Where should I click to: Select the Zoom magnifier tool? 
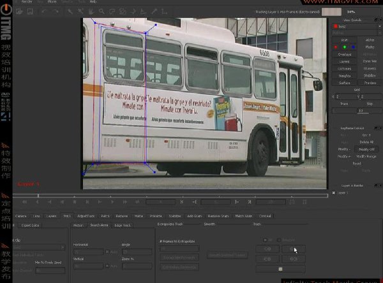[101, 11]
